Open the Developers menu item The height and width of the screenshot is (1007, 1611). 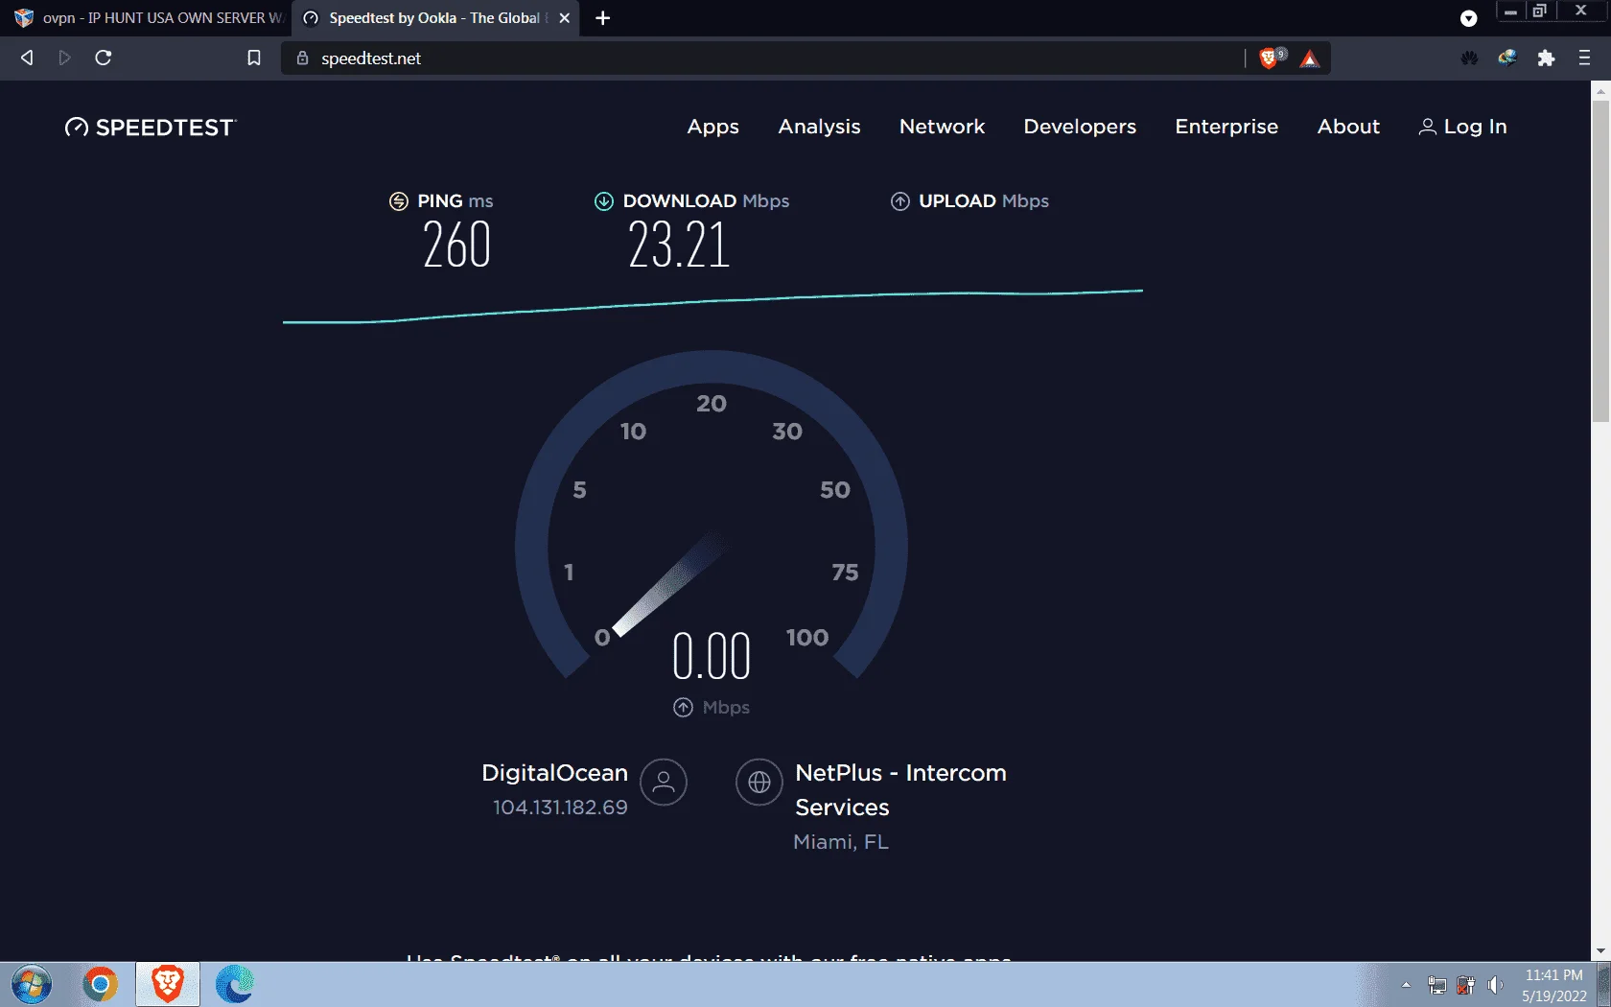click(x=1080, y=127)
